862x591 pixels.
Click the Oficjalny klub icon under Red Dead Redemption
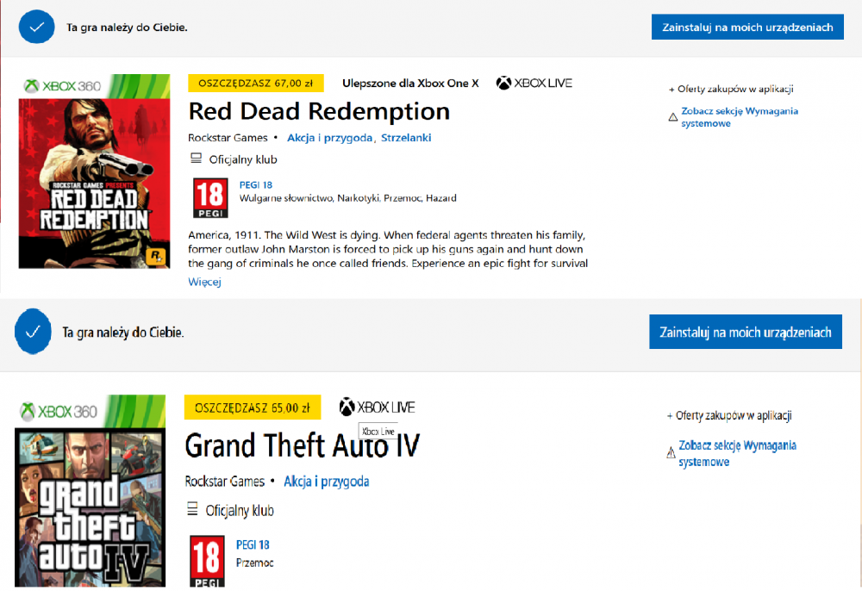tap(196, 159)
